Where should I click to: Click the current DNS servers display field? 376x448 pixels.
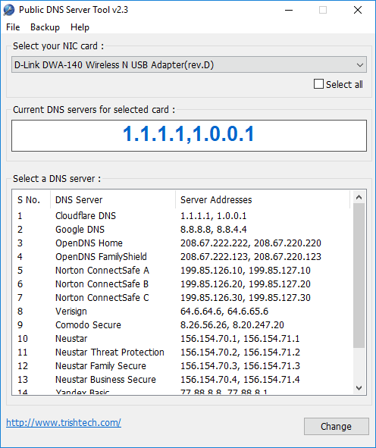[189, 136]
